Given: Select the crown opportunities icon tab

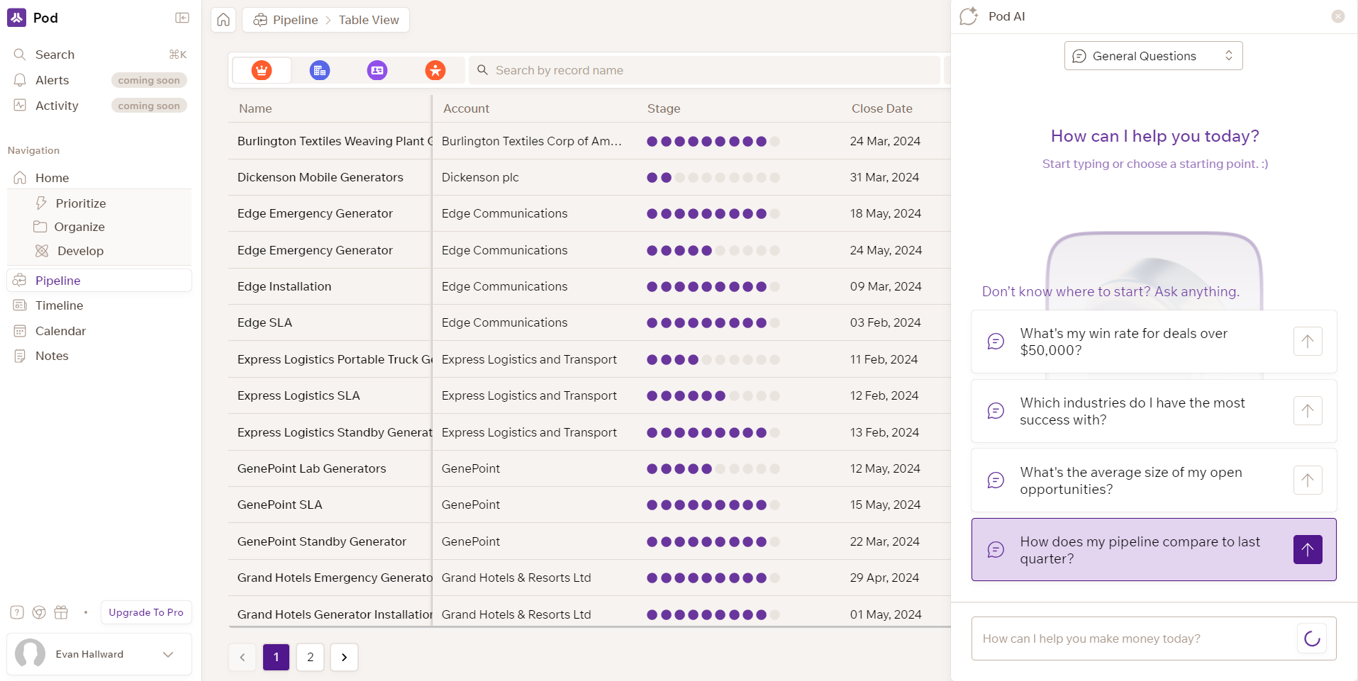Looking at the screenshot, I should point(262,70).
